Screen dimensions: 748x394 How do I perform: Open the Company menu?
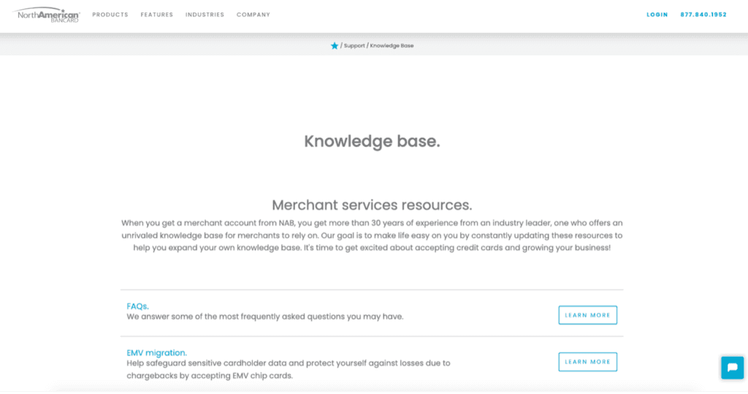(x=253, y=15)
